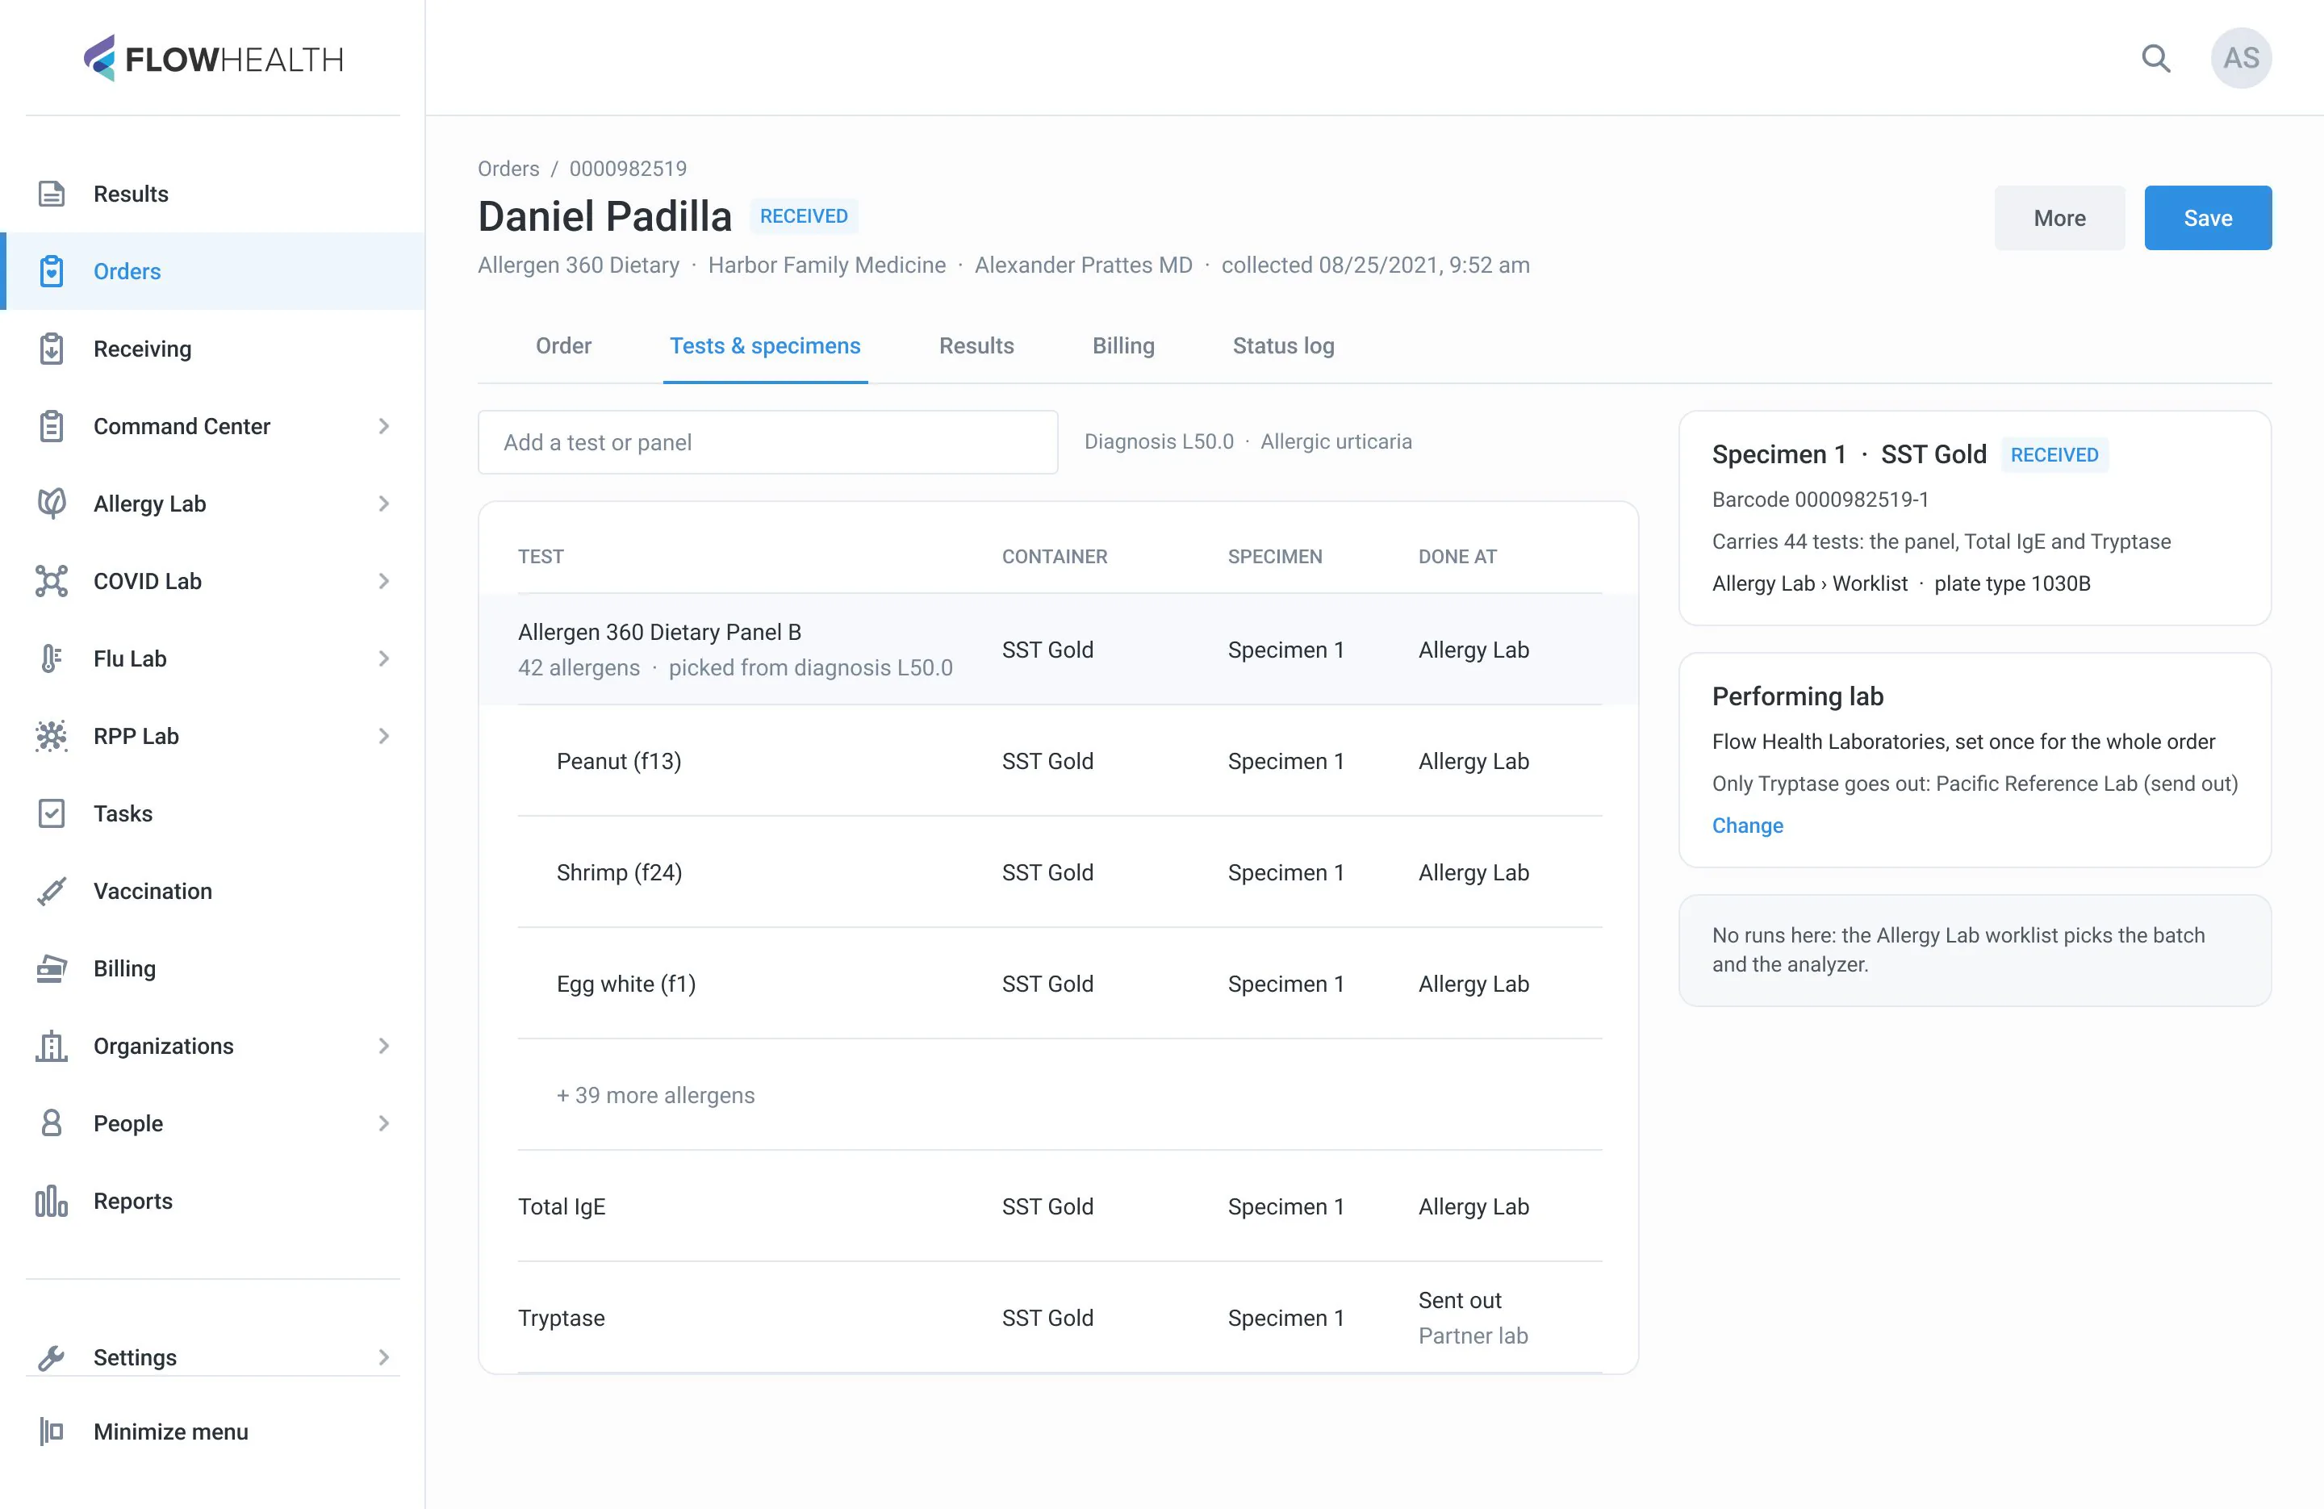Screen dimensions: 2324x1509
Task: Click the search magnifier icon
Action: (2155, 59)
